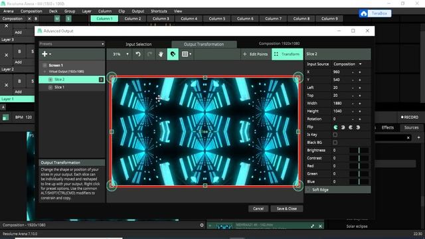Enable the Is Key checkbox
Screen dimensions: 425x239
(335, 135)
